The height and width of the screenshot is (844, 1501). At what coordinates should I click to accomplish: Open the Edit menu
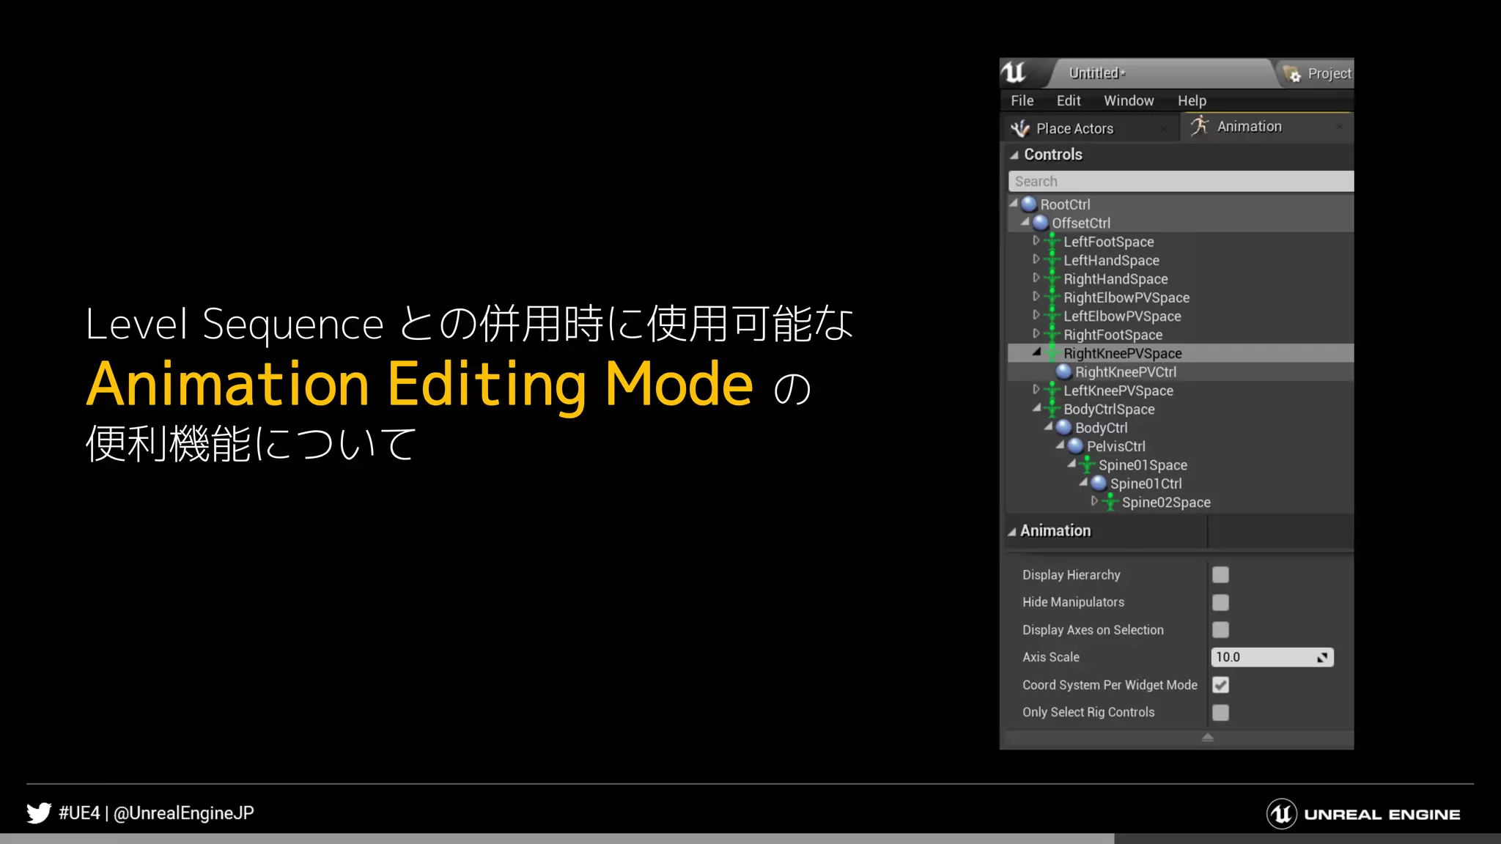1068,100
